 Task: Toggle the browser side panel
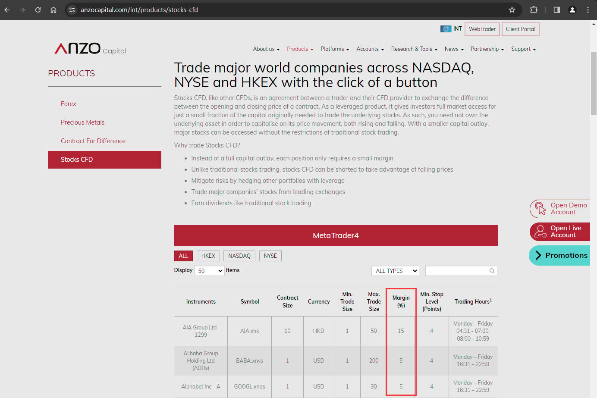point(557,10)
